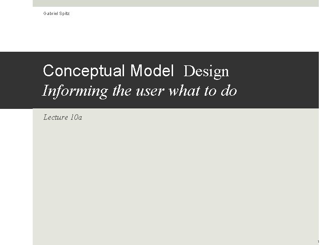
Task: Select the Lecture 10a text
Action: [x=63, y=118]
